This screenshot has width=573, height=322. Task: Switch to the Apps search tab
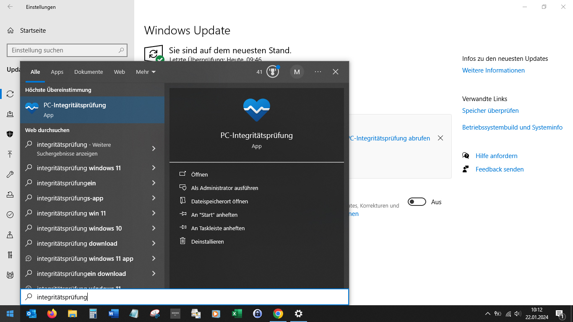tap(57, 72)
